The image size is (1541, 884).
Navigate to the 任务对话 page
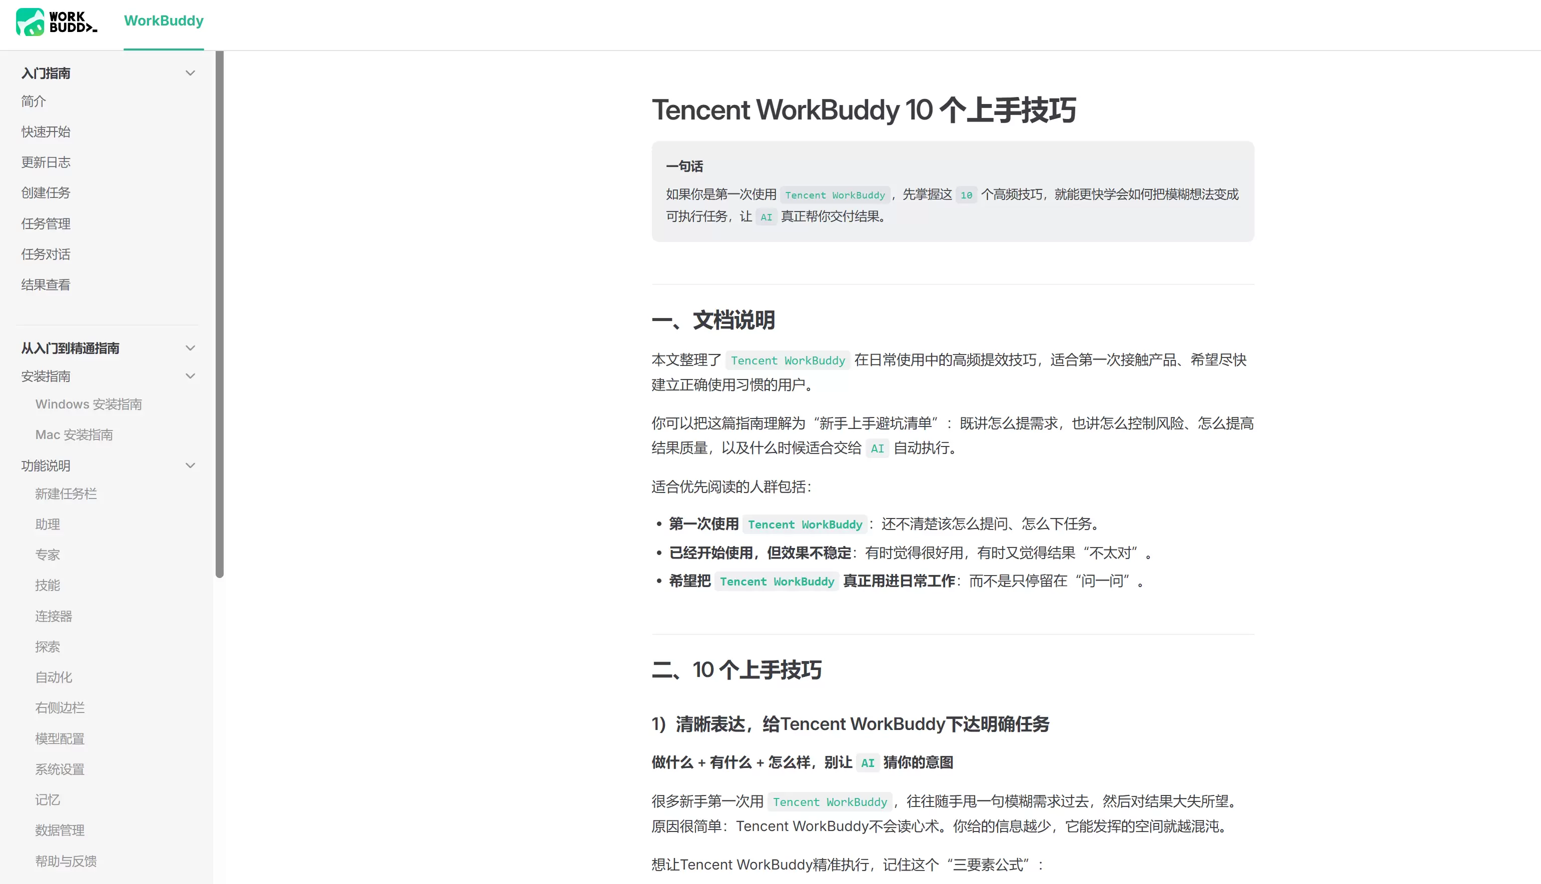[x=46, y=254]
